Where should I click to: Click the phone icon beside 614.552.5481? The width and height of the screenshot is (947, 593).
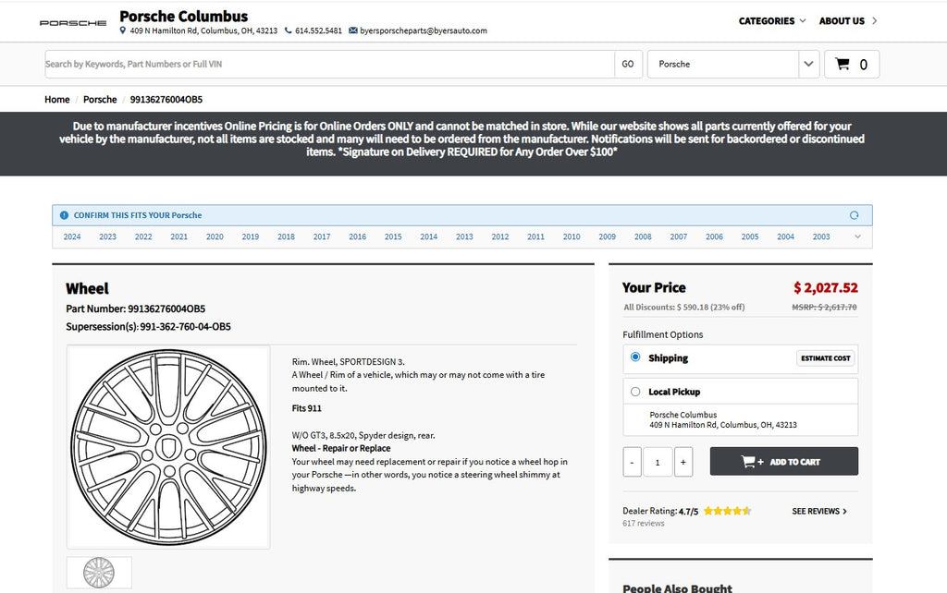289,30
